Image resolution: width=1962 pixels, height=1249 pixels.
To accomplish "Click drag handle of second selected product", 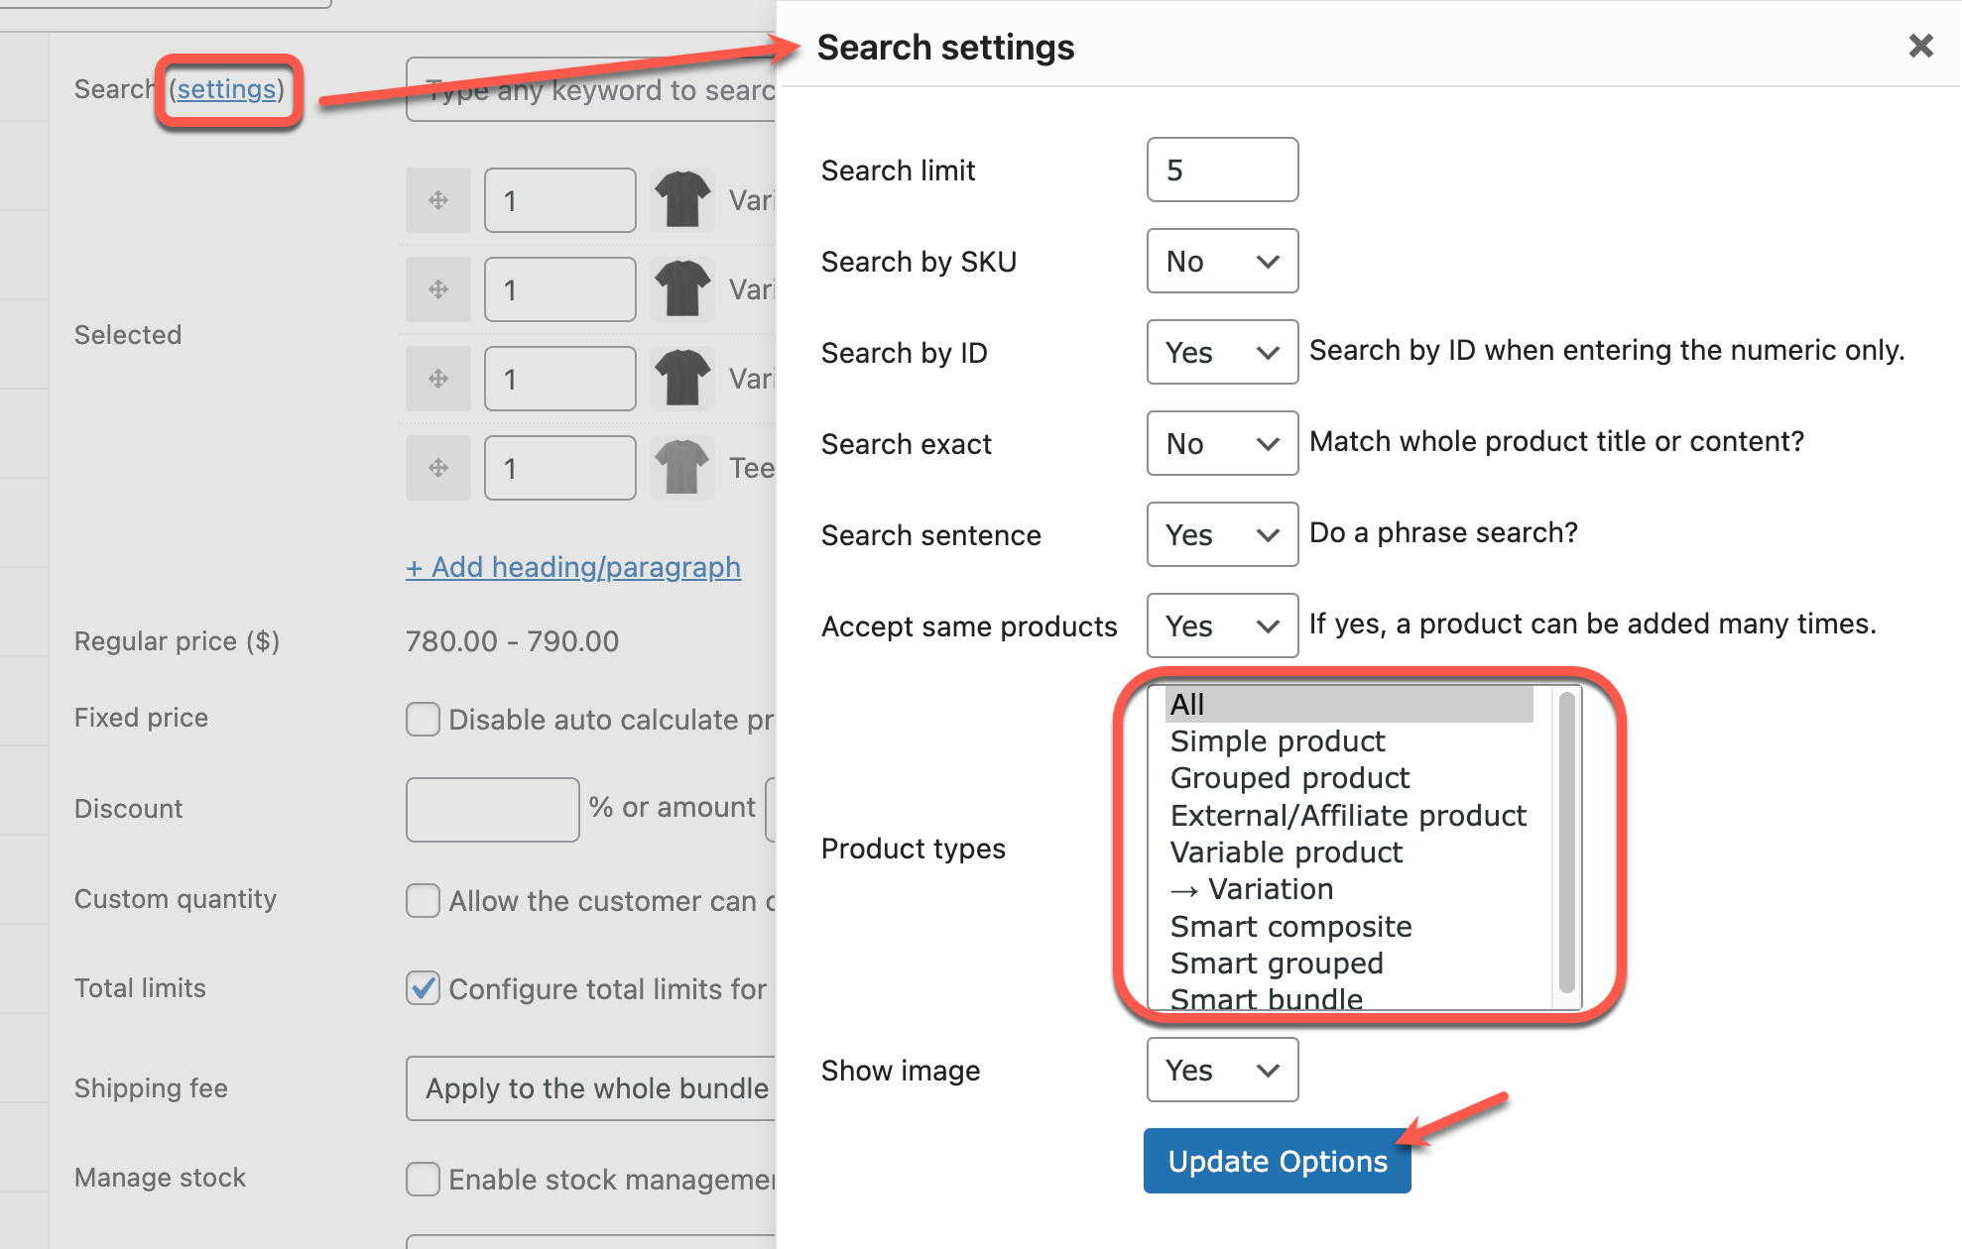I will [438, 289].
